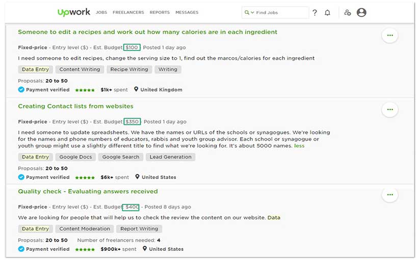
Task: Select Data Entry tag on Contact lists job
Action: 36,157
